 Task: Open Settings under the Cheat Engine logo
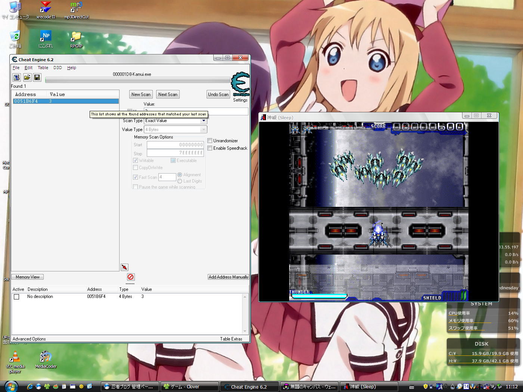pyautogui.click(x=240, y=100)
